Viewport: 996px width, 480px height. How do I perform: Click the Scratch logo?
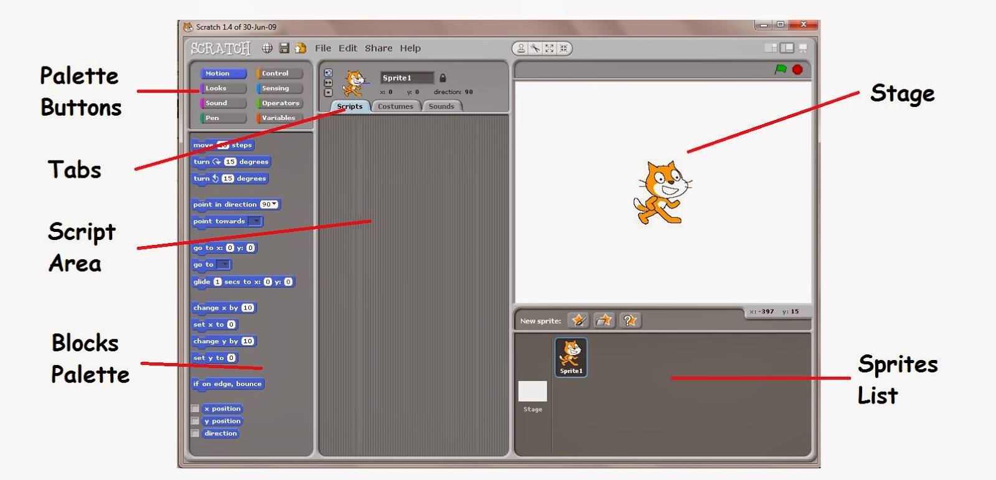coord(220,48)
